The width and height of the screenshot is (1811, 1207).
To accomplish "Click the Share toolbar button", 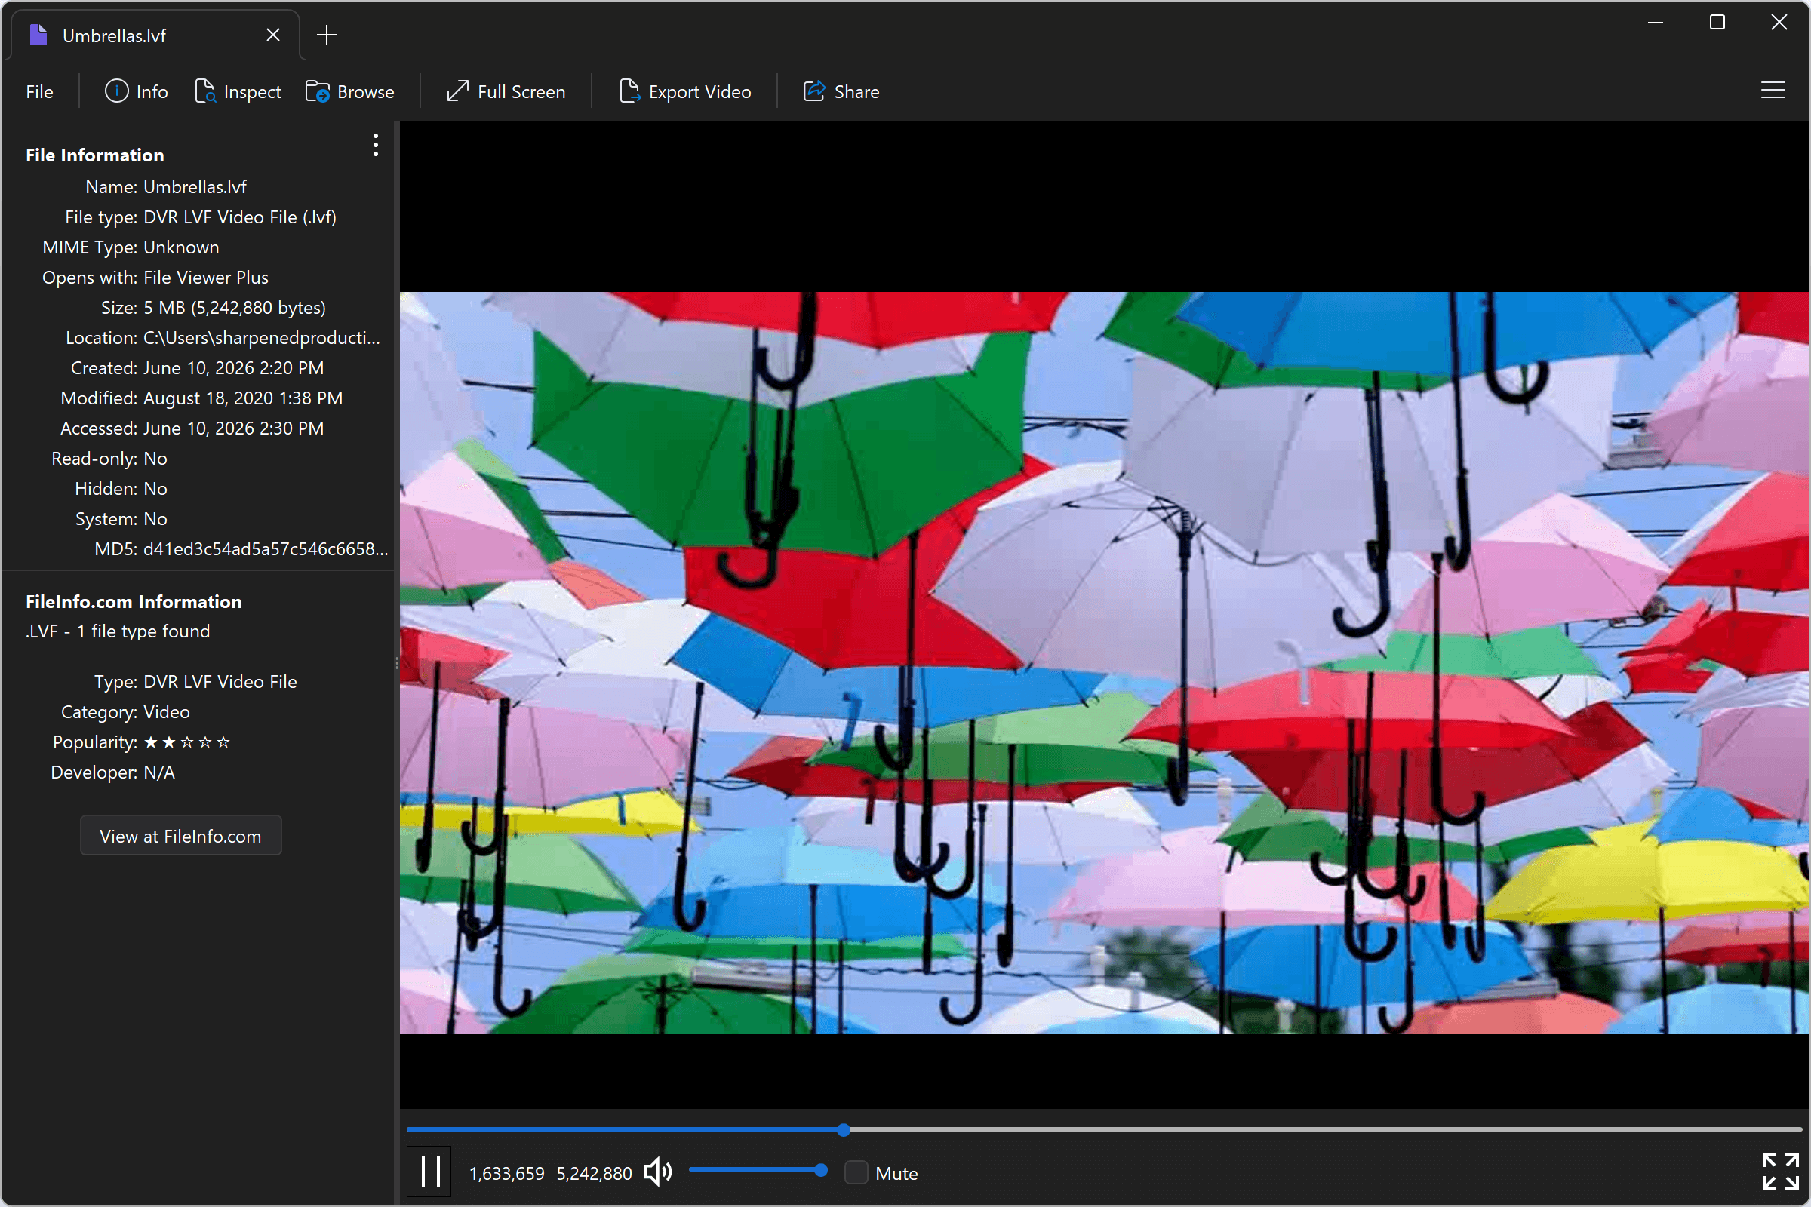I will pos(841,91).
